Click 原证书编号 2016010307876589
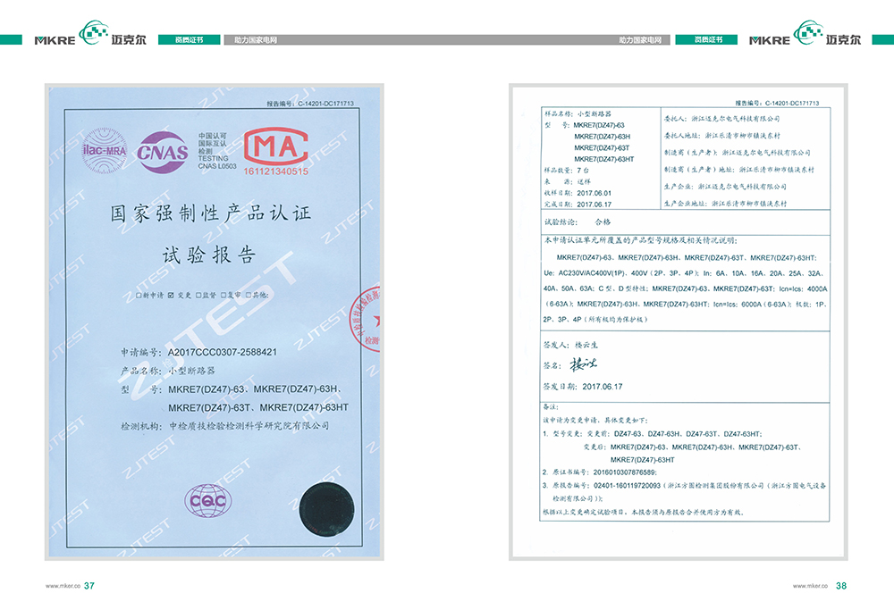 (x=600, y=472)
